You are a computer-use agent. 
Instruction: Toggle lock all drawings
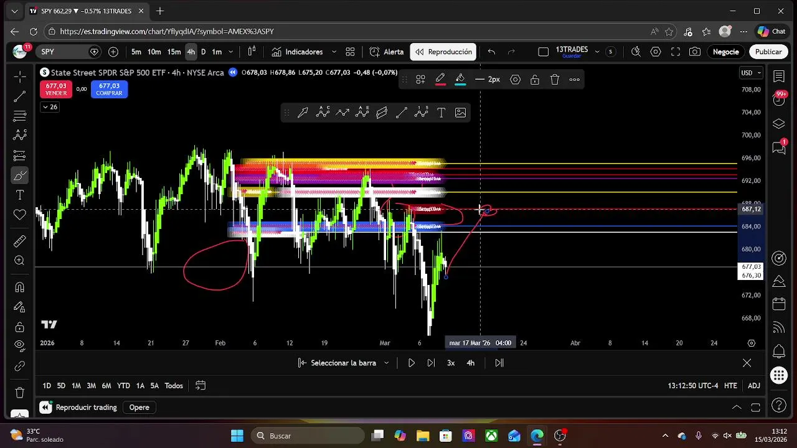(x=19, y=327)
